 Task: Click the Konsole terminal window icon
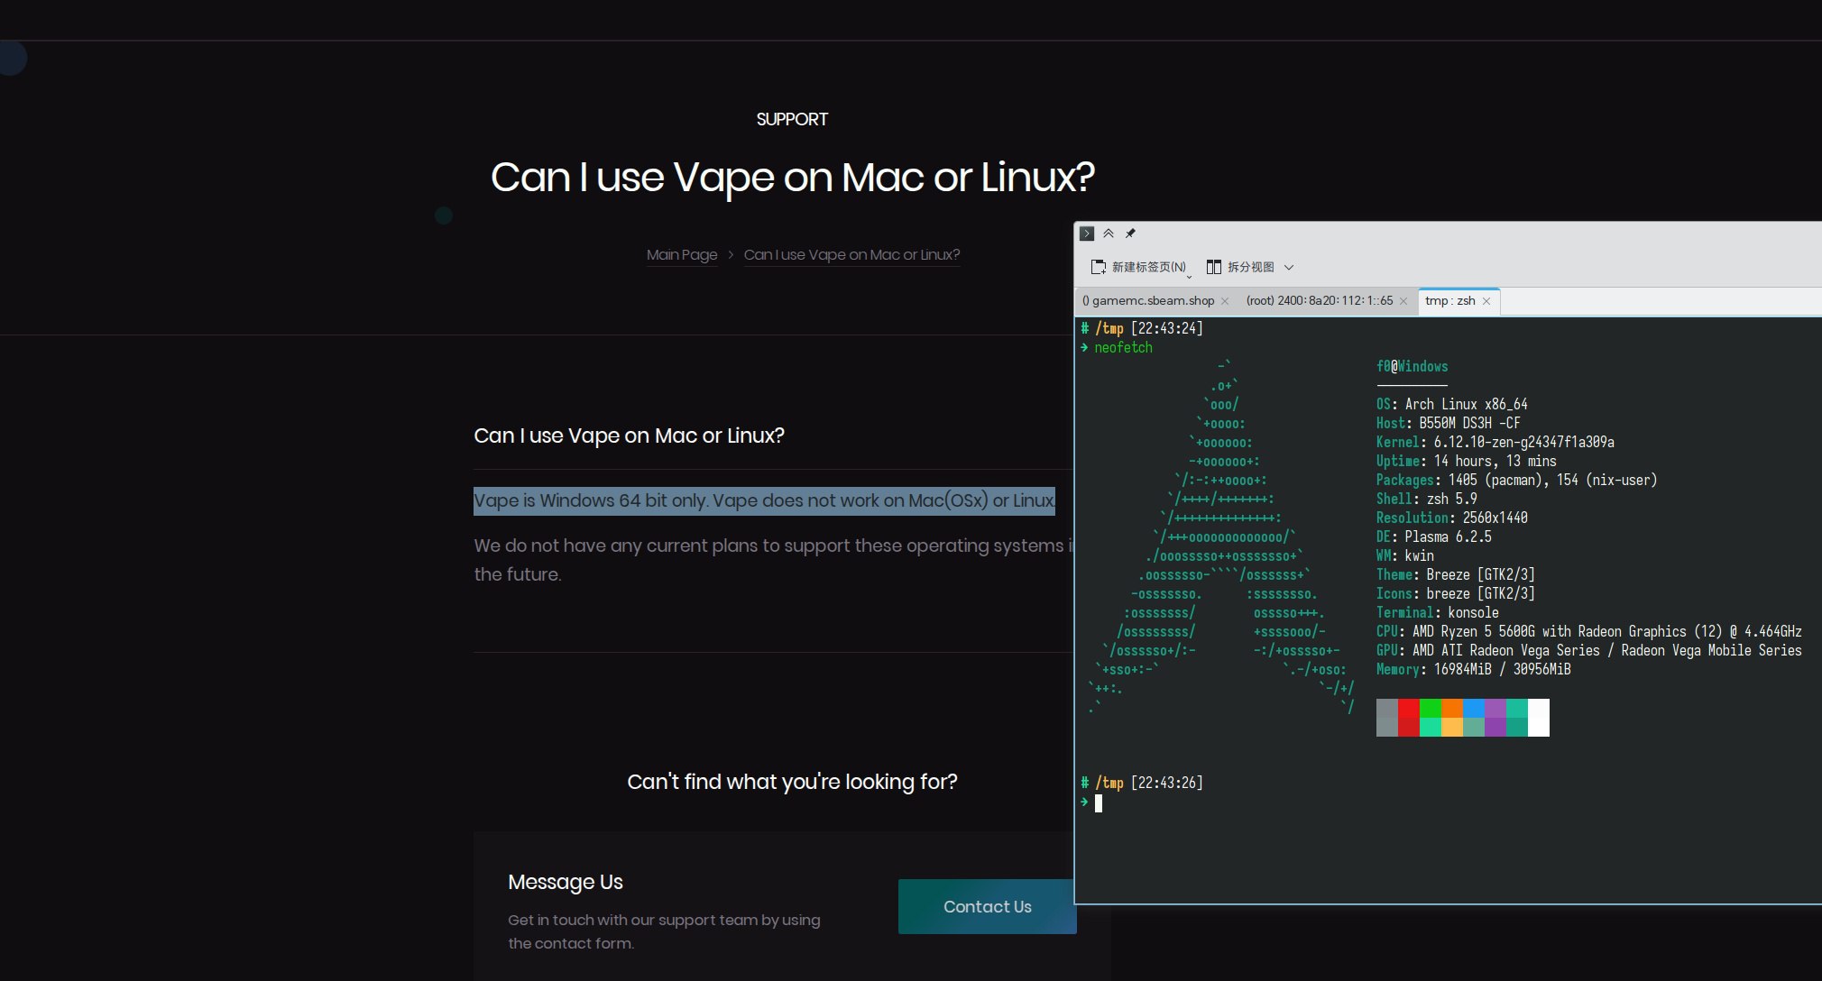[x=1087, y=234]
